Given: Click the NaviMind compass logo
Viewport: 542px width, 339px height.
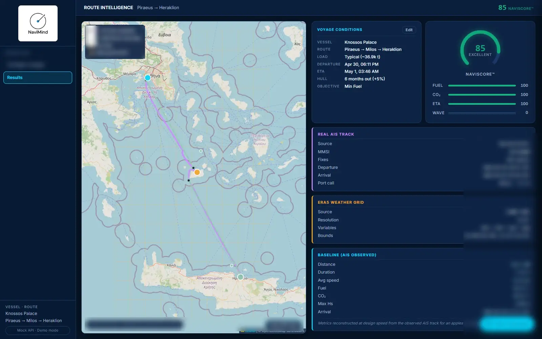Looking at the screenshot, I should point(38,23).
